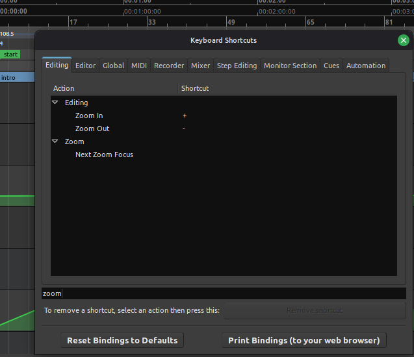The image size is (414, 357).
Task: Collapse the Zoom group triangle
Action: pos(55,142)
